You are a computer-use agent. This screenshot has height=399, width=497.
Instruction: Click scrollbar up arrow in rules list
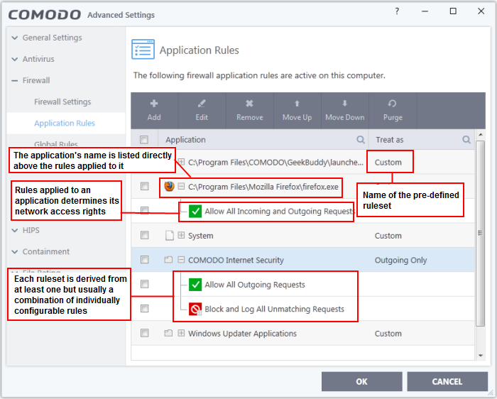click(481, 134)
